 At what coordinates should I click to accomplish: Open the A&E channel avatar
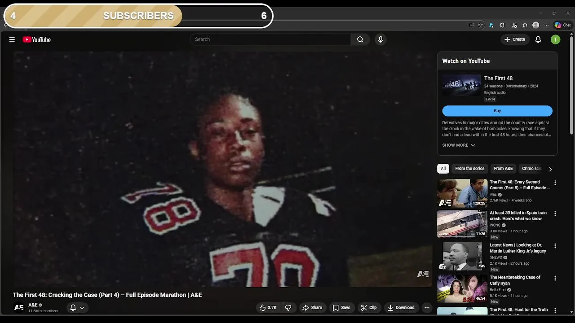click(19, 308)
